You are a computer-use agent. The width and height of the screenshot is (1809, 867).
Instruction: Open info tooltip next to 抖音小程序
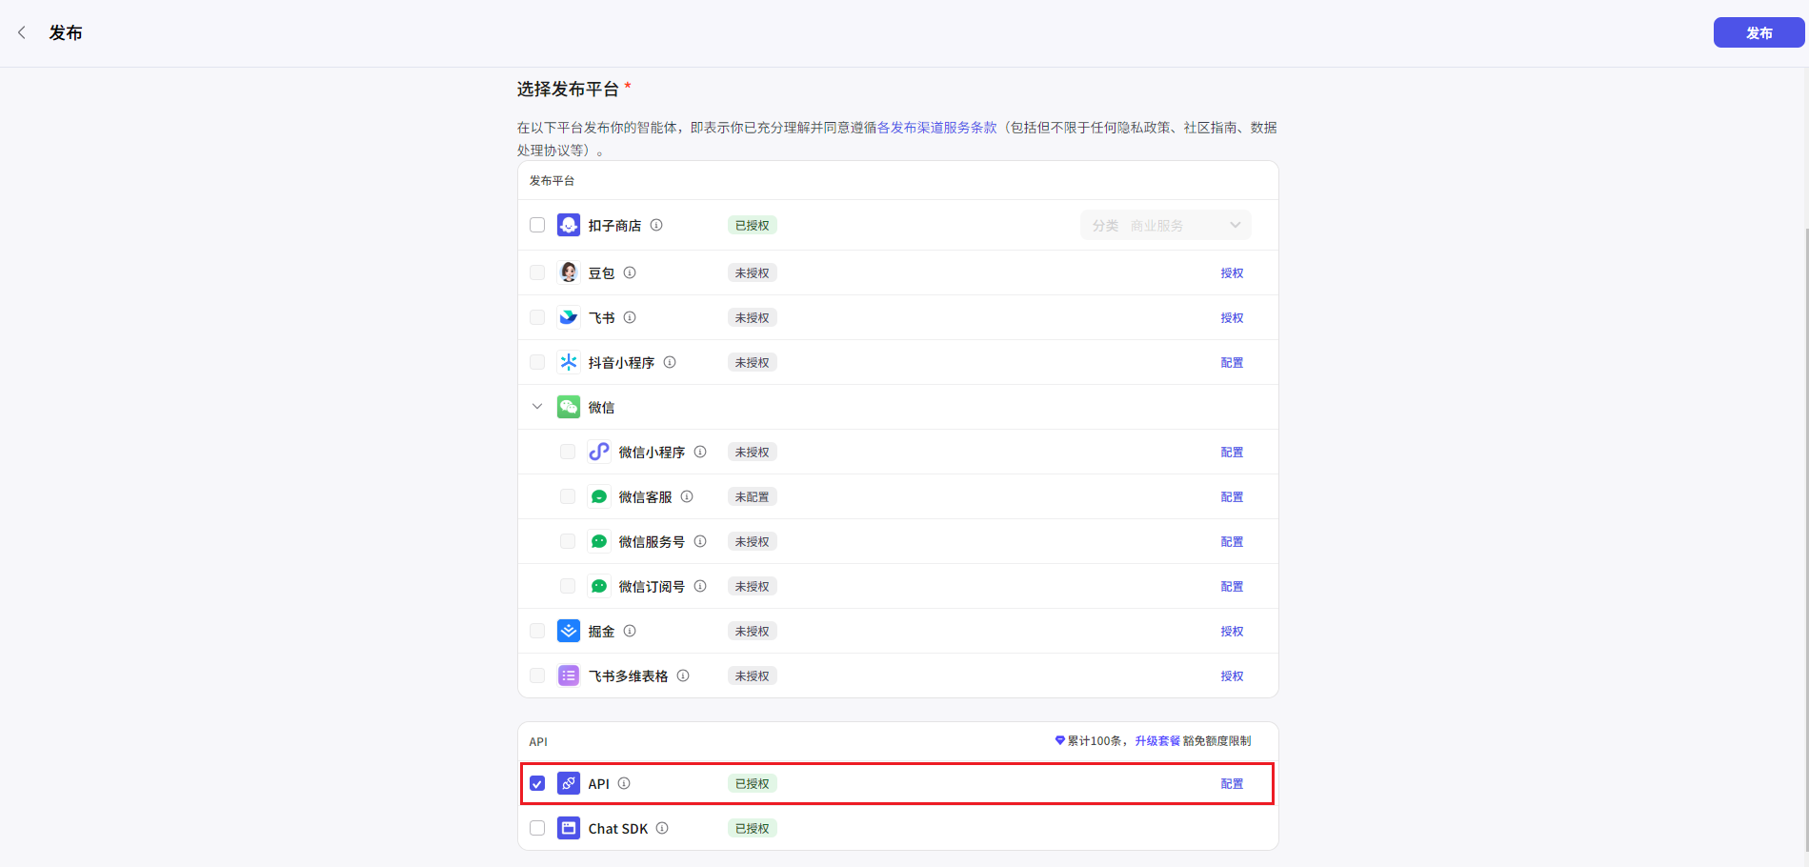[x=670, y=362]
